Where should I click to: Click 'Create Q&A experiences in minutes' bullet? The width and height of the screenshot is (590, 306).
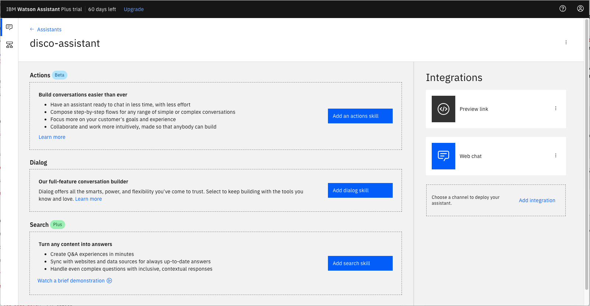(x=92, y=254)
